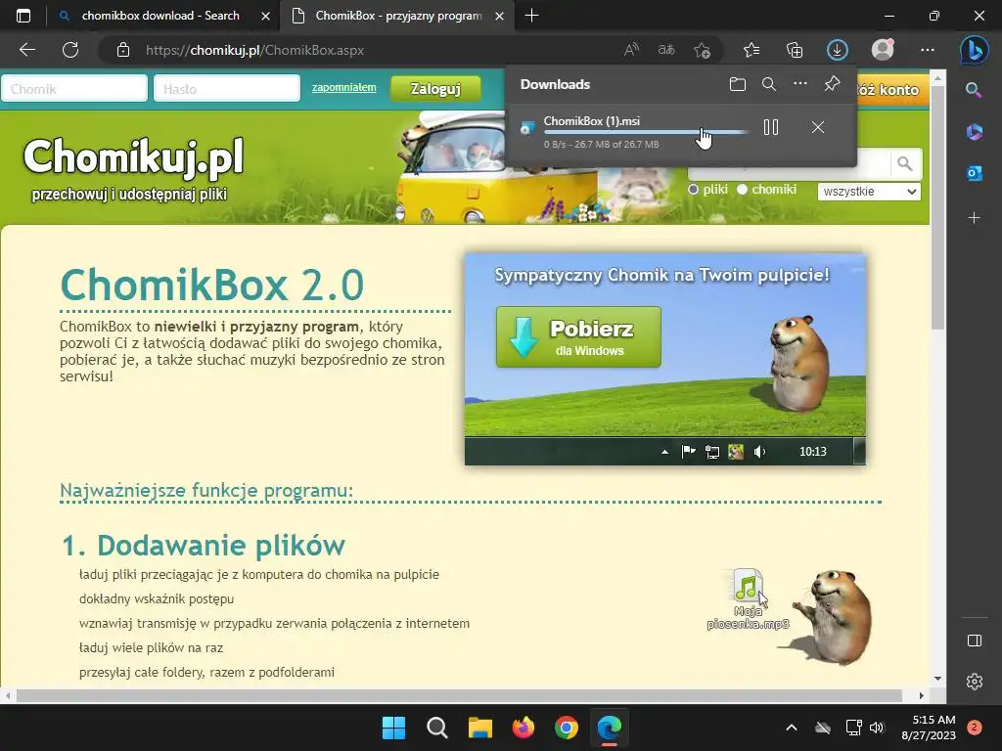Add a new sidebar app
Image resolution: width=1002 pixels, height=751 pixels.
tap(974, 218)
